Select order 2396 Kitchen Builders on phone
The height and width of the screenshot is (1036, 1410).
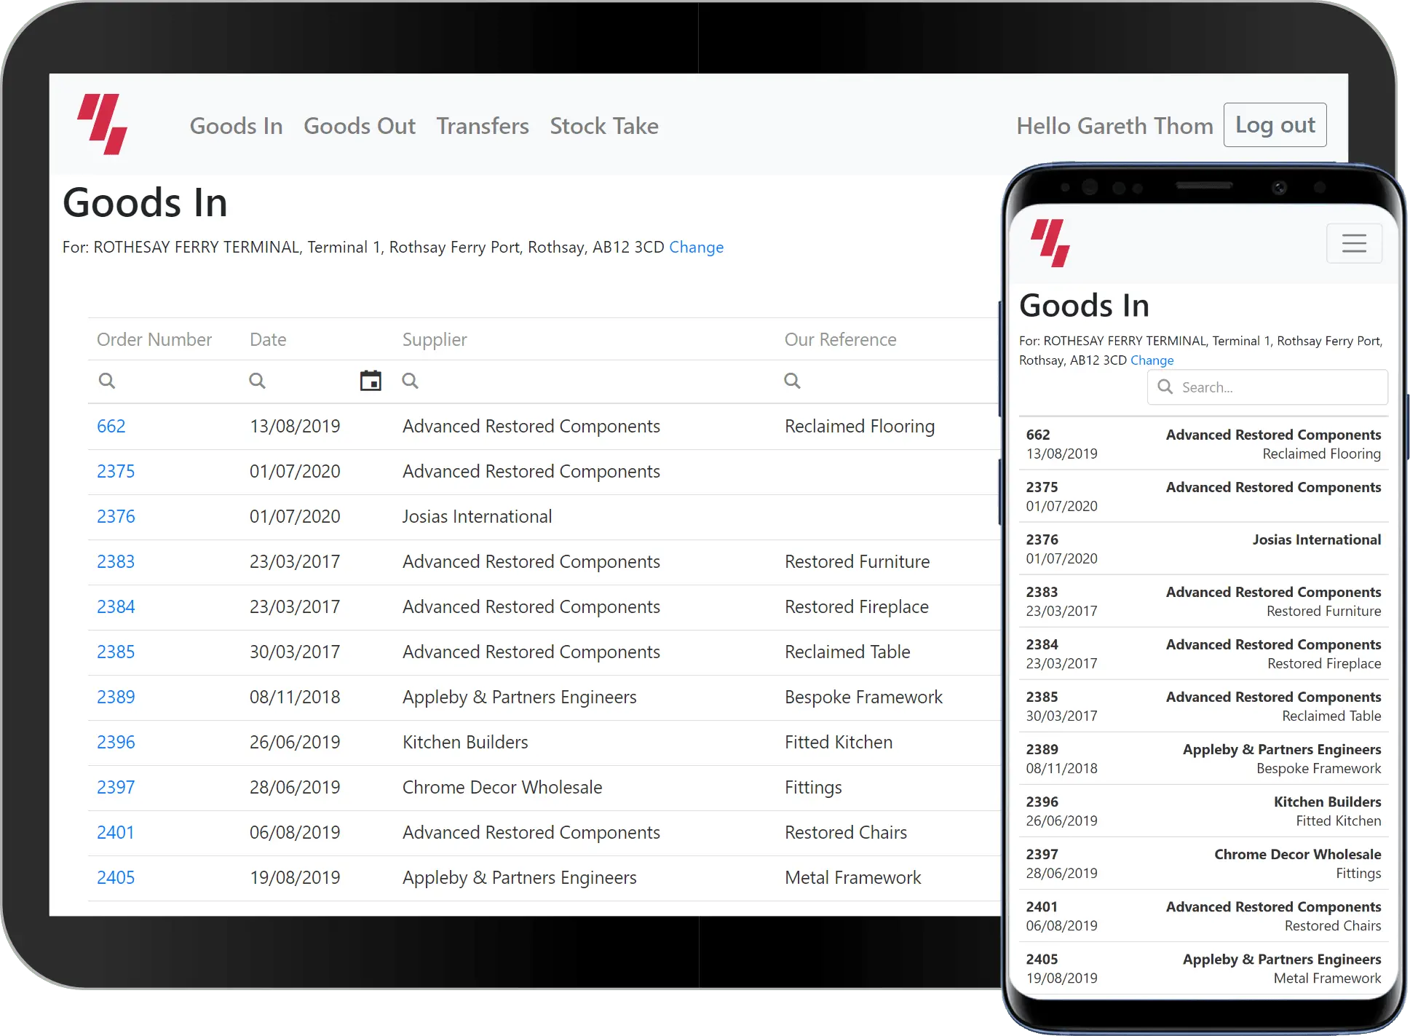pyautogui.click(x=1203, y=810)
